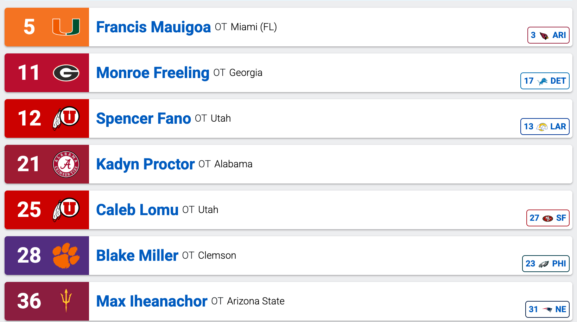Image resolution: width=577 pixels, height=322 pixels.
Task: Click the Alabama Crimson Tide logo
Action: coord(66,164)
